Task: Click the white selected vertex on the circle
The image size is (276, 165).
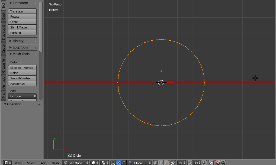Action: point(130,52)
